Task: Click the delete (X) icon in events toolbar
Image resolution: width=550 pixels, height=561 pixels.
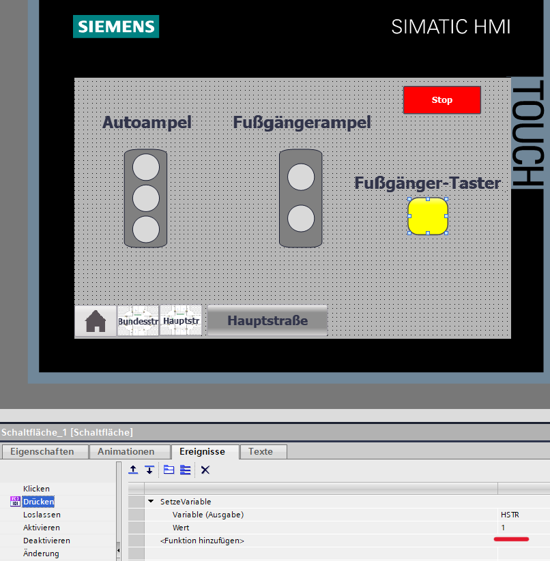Action: coord(205,470)
